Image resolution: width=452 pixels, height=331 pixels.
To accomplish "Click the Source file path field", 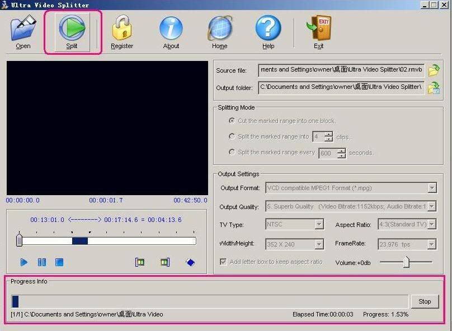I will pos(341,70).
